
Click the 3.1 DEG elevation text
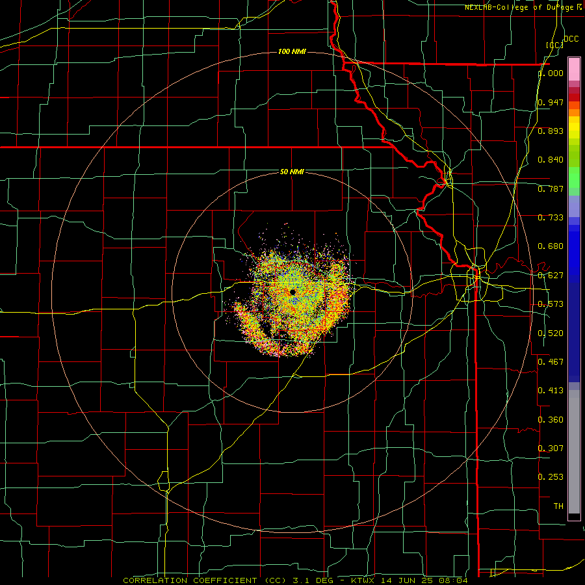313,580
